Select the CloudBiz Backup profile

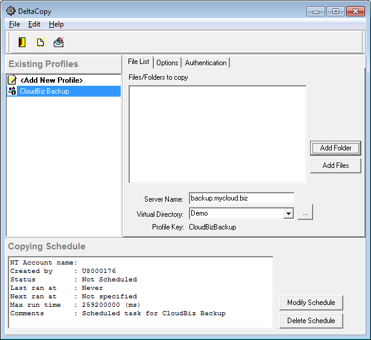coord(44,91)
